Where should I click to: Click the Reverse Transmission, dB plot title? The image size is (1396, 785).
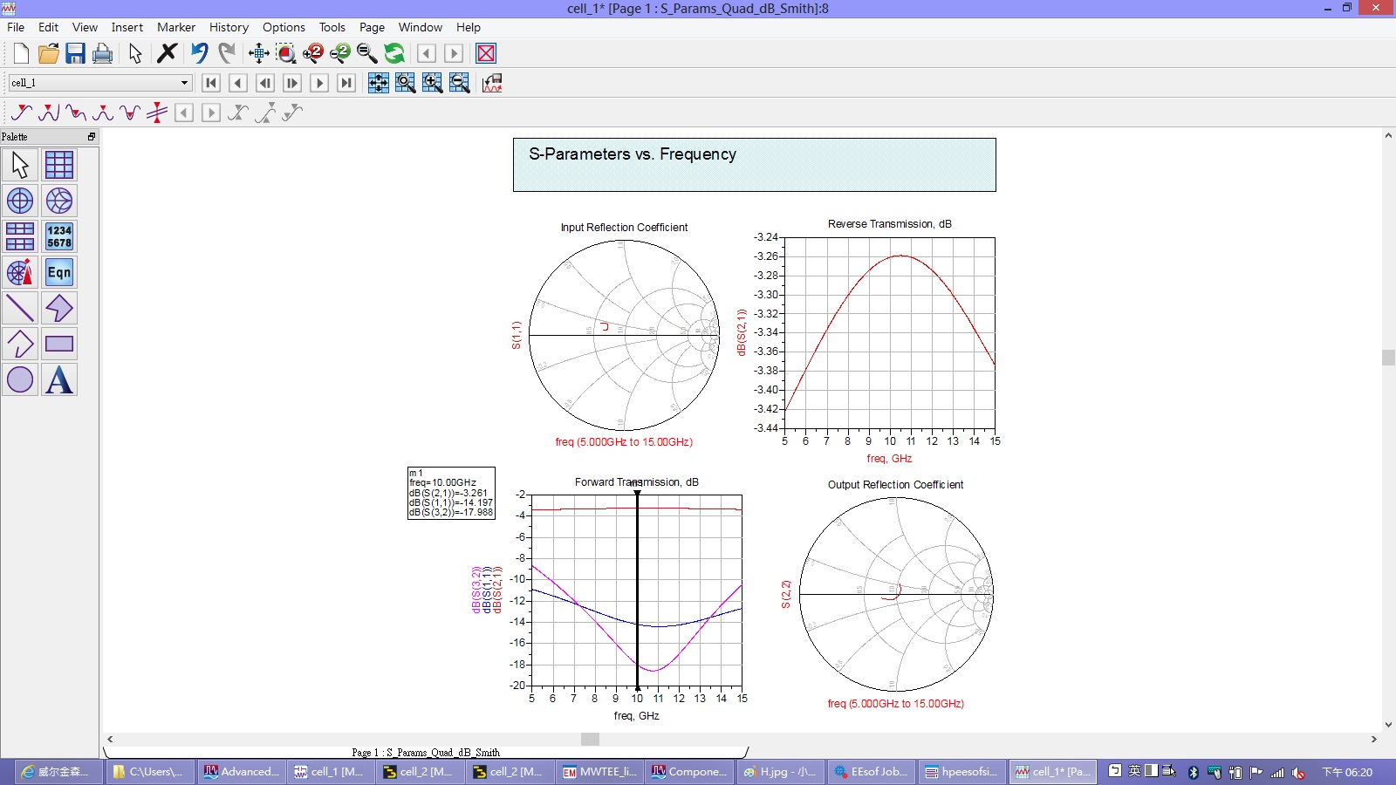(889, 224)
